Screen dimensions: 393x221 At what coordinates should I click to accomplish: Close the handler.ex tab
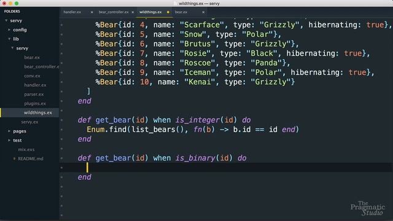pyautogui.click(x=91, y=12)
